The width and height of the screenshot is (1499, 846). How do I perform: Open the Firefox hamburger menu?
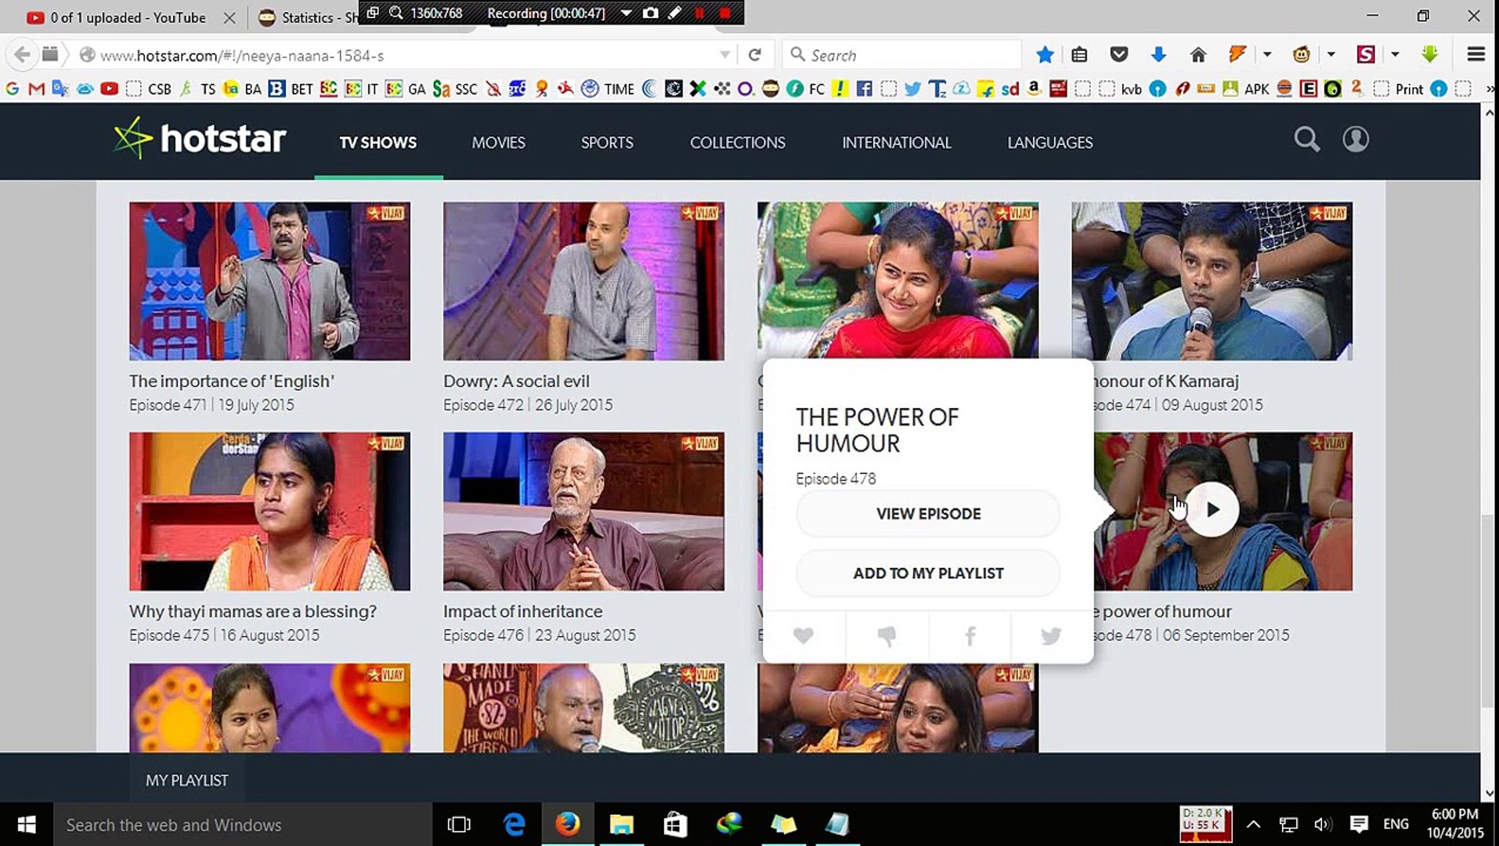[1475, 54]
